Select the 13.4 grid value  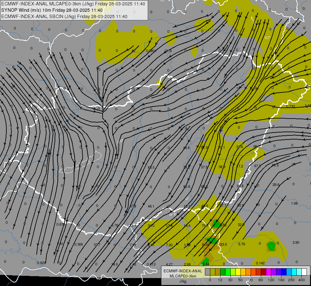click(169, 226)
